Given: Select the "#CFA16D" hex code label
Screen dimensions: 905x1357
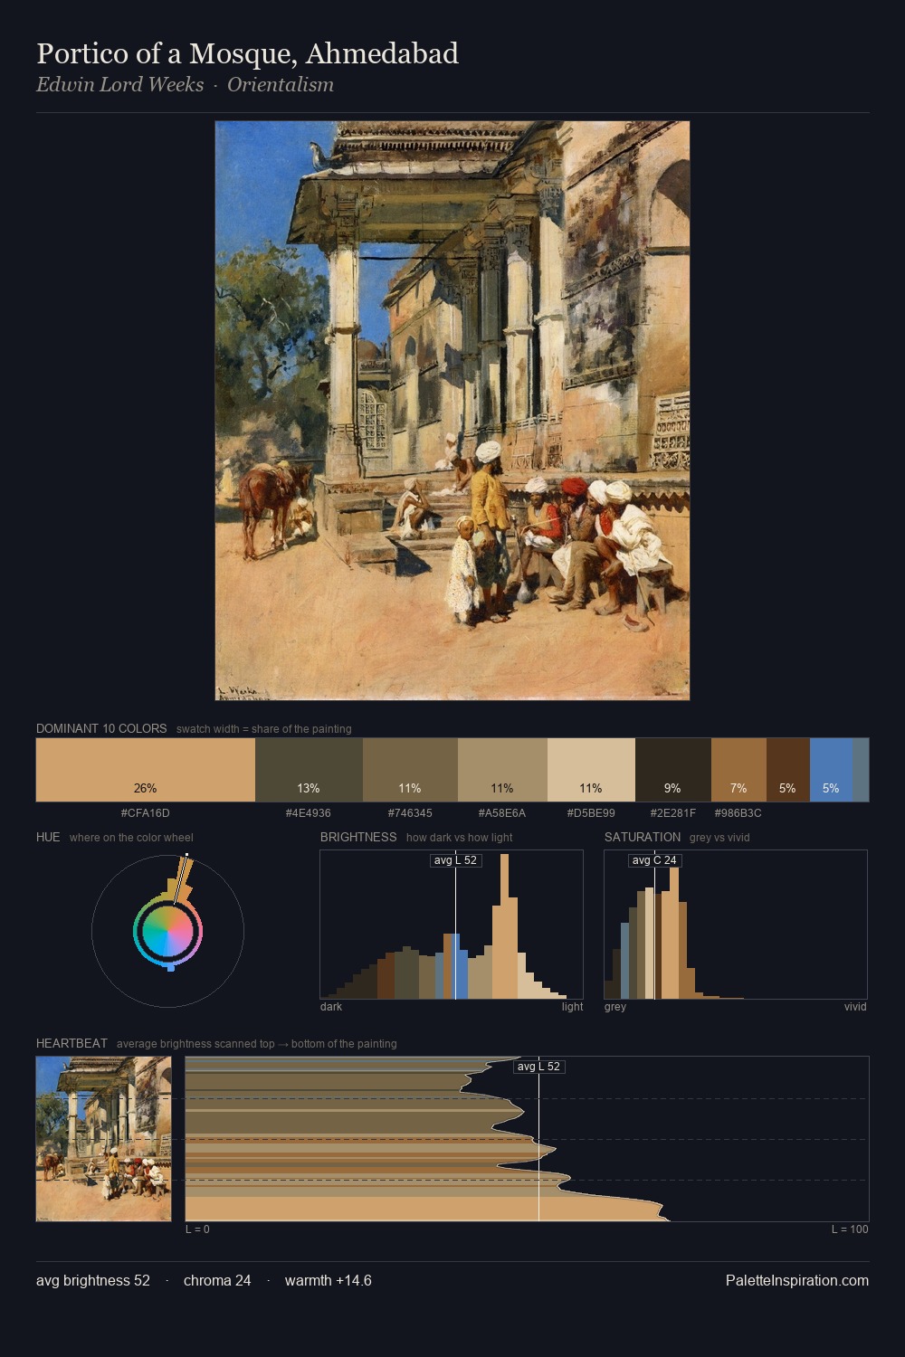Looking at the screenshot, I should (145, 813).
